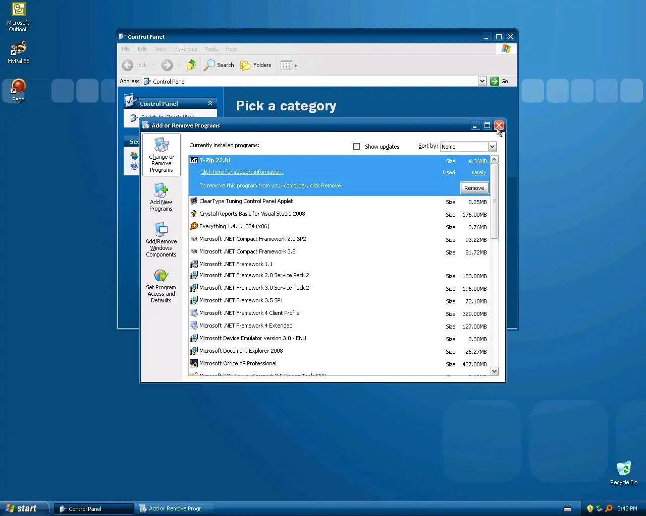Image resolution: width=646 pixels, height=516 pixels.
Task: Select Change or Remove Programs sidebar icon
Action: point(161,155)
